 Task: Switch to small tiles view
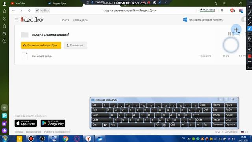click(x=234, y=34)
